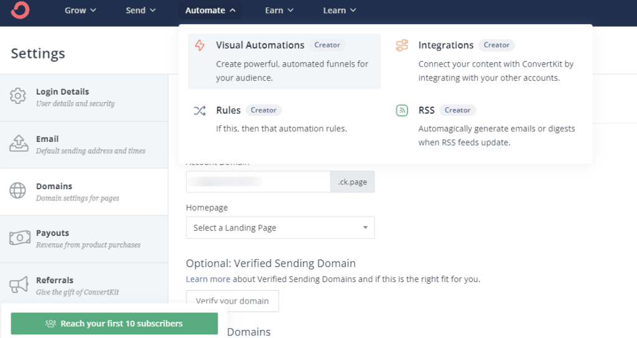Click the Email outbox tray icon
Screen dimensions: 637x338
(x=19, y=143)
